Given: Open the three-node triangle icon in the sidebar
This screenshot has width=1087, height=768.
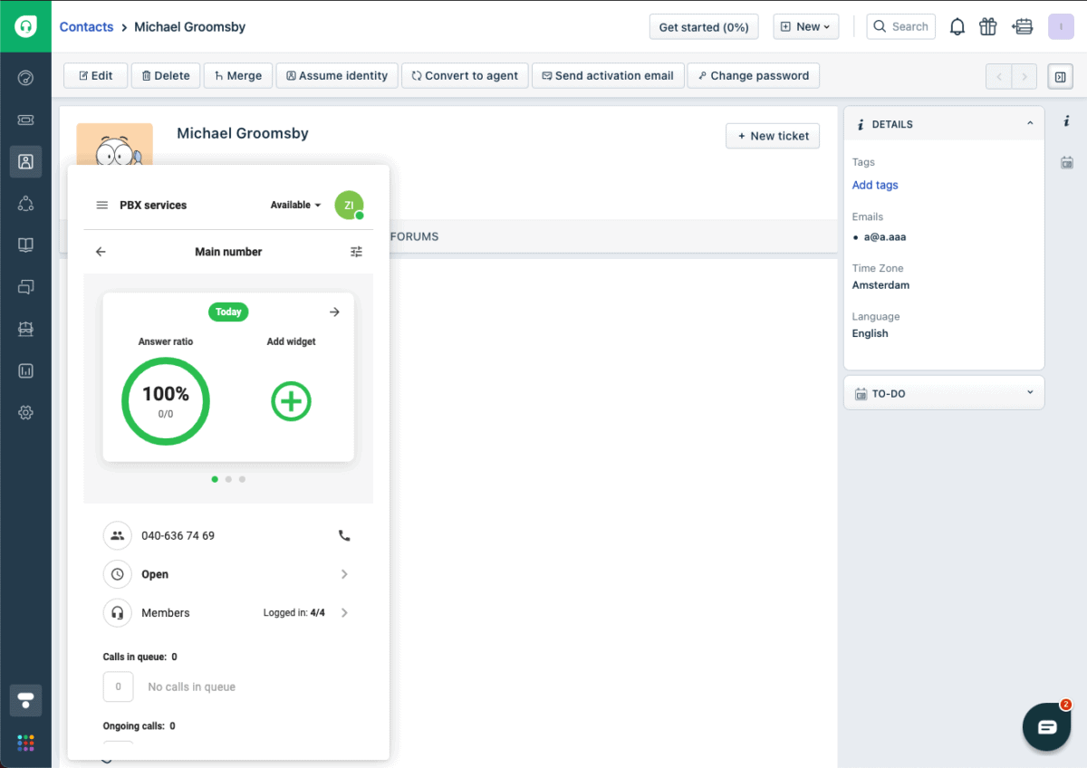Looking at the screenshot, I should point(25,204).
